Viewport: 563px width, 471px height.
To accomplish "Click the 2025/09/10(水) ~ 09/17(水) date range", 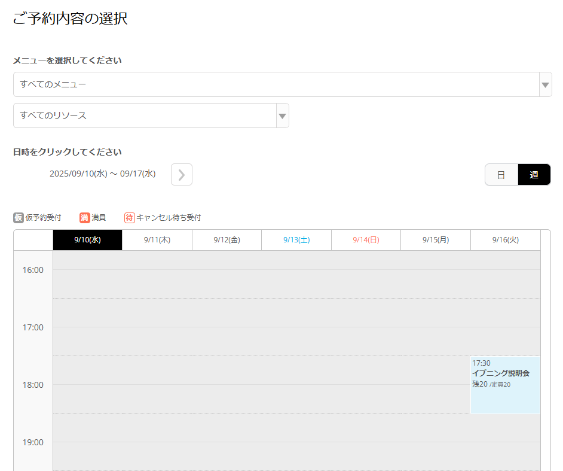I will 102,174.
